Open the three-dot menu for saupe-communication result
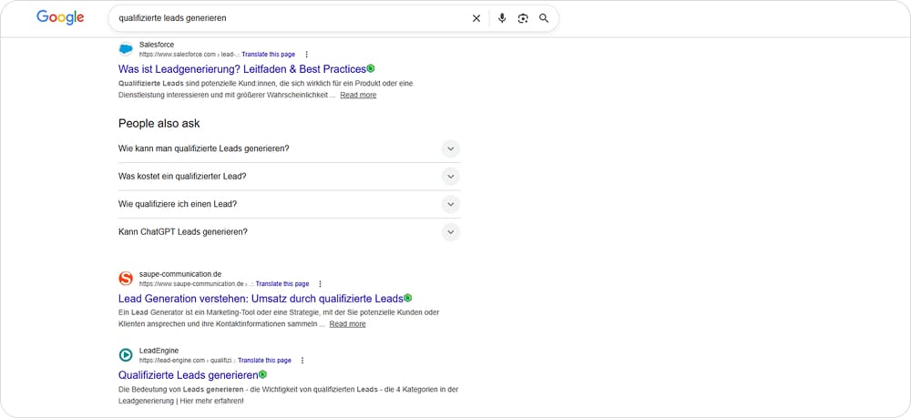 pos(320,284)
